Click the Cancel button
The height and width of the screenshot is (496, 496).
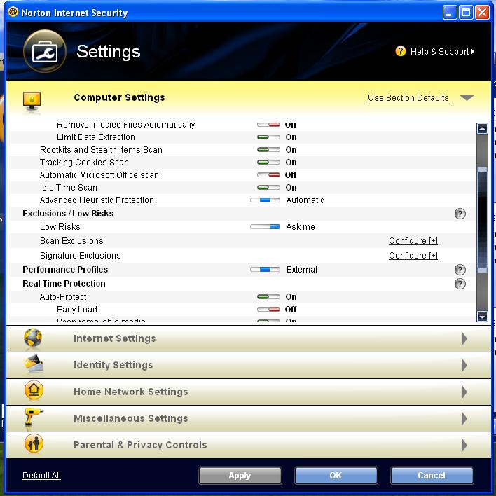[432, 476]
